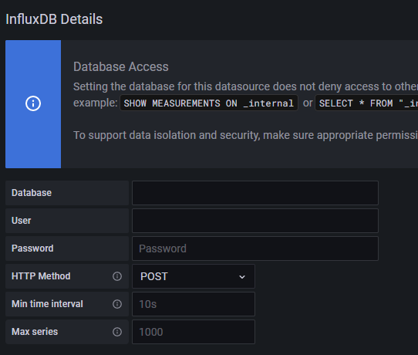This screenshot has height=355, width=418.
Task: Click the 'Setting the database for this datasource' sentence
Action: [x=245, y=86]
